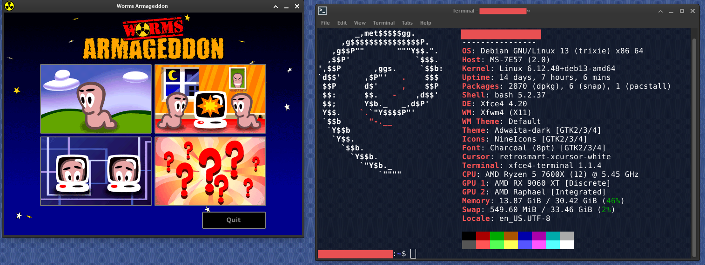Open the File menu in Terminal
Viewport: 705px width, 265px height.
coord(325,23)
